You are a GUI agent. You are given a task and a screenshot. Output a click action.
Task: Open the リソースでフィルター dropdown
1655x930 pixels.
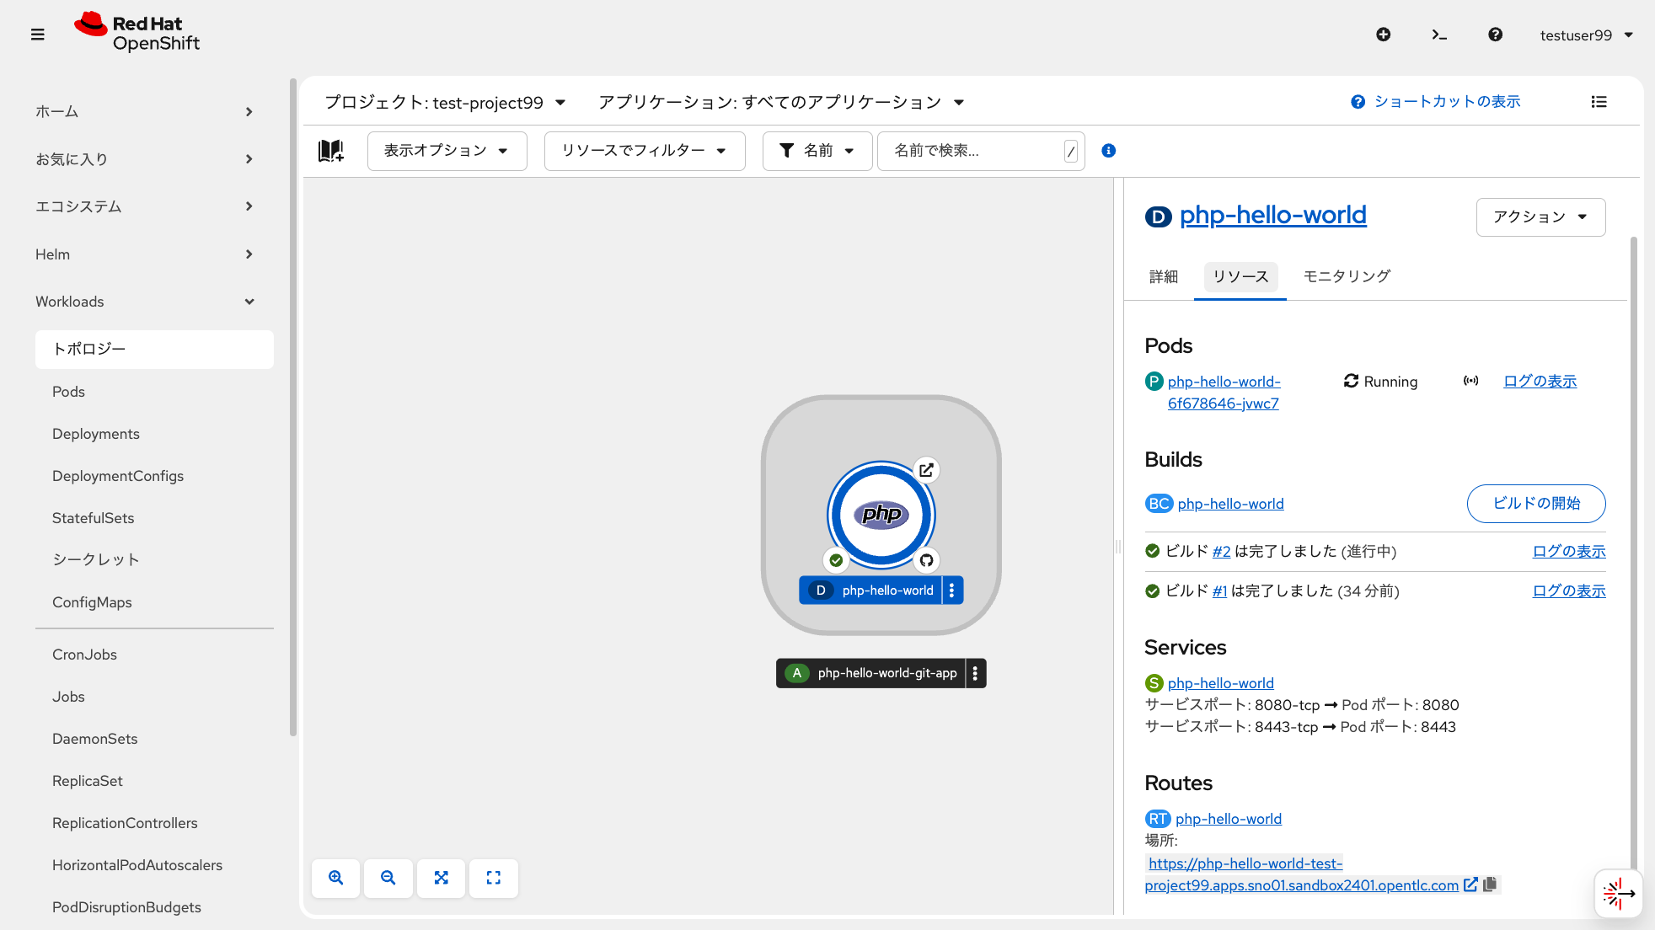644,151
